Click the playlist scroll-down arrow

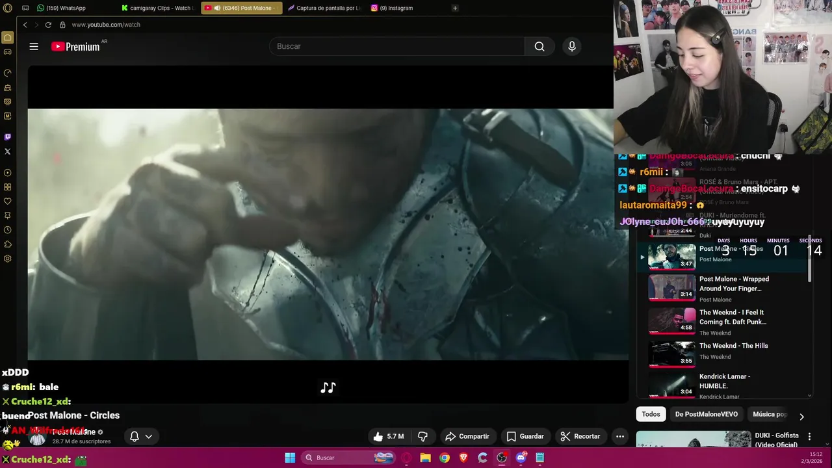click(809, 395)
